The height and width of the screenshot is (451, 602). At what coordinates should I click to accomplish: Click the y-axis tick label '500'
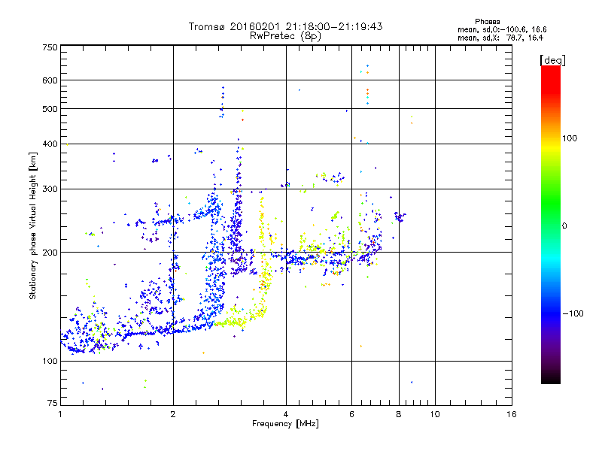point(50,109)
